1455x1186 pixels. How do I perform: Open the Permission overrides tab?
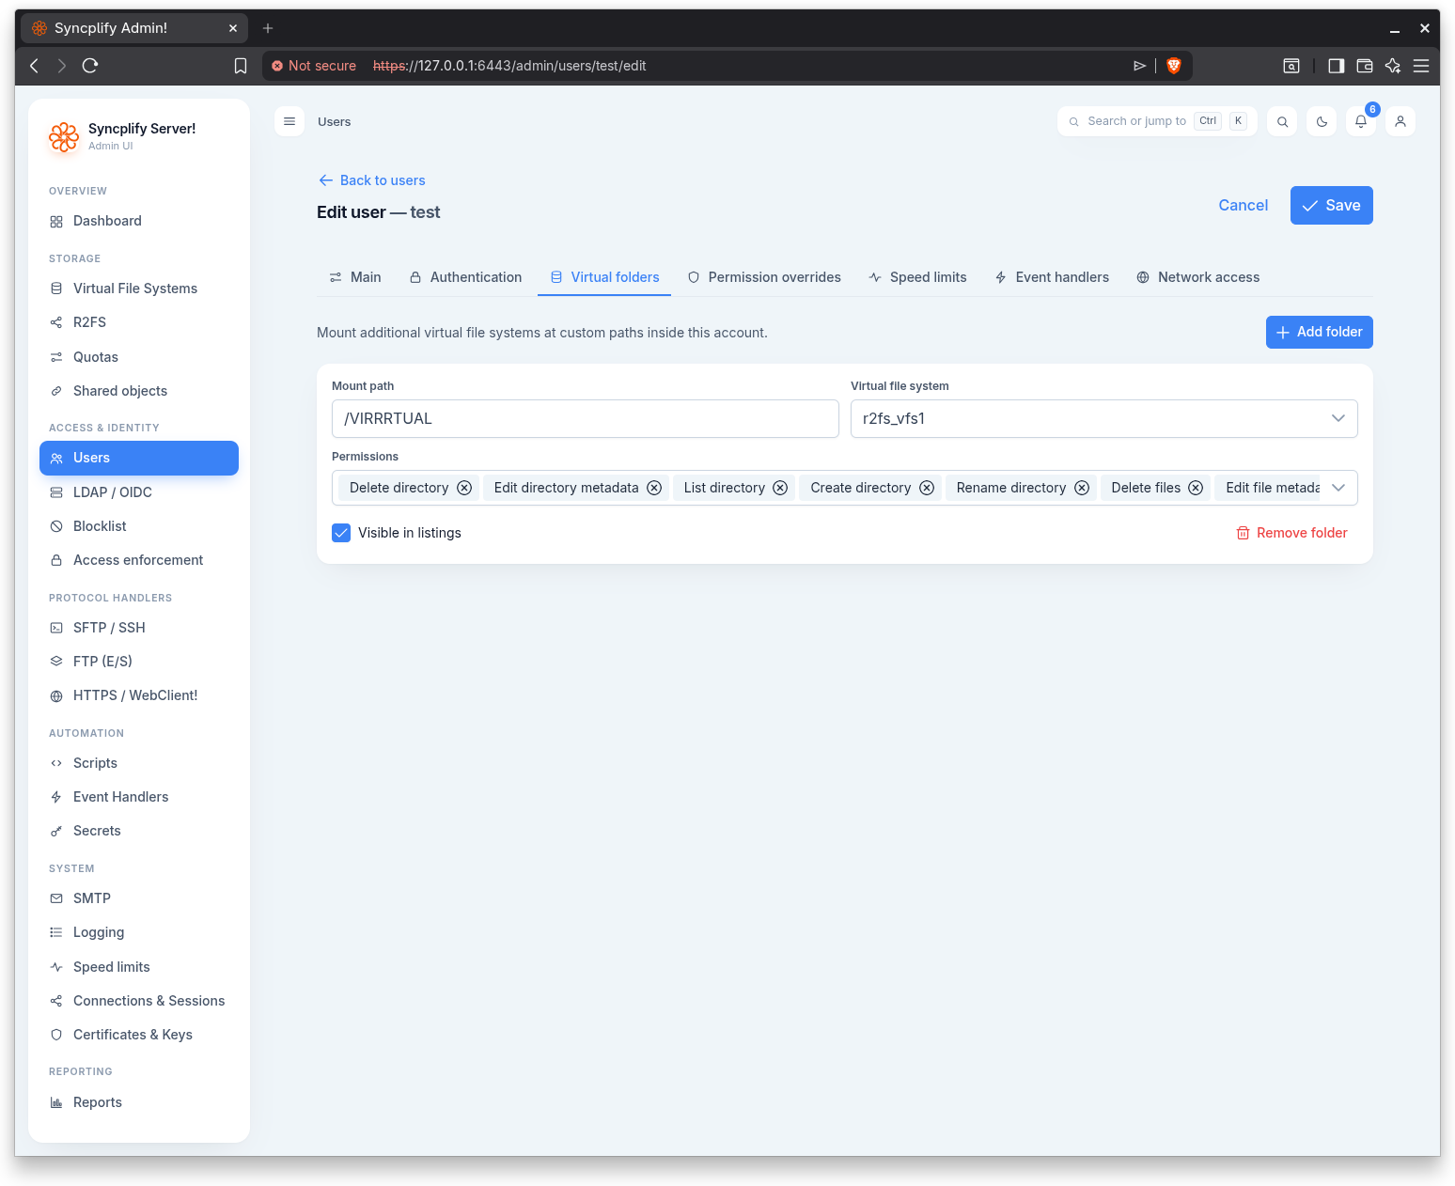click(x=763, y=277)
